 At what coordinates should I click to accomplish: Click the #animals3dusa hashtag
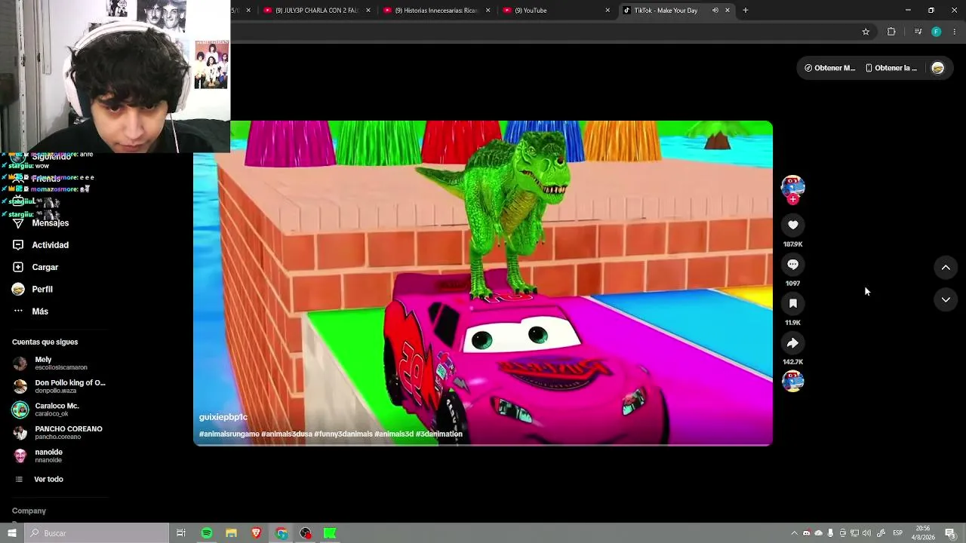point(287,434)
